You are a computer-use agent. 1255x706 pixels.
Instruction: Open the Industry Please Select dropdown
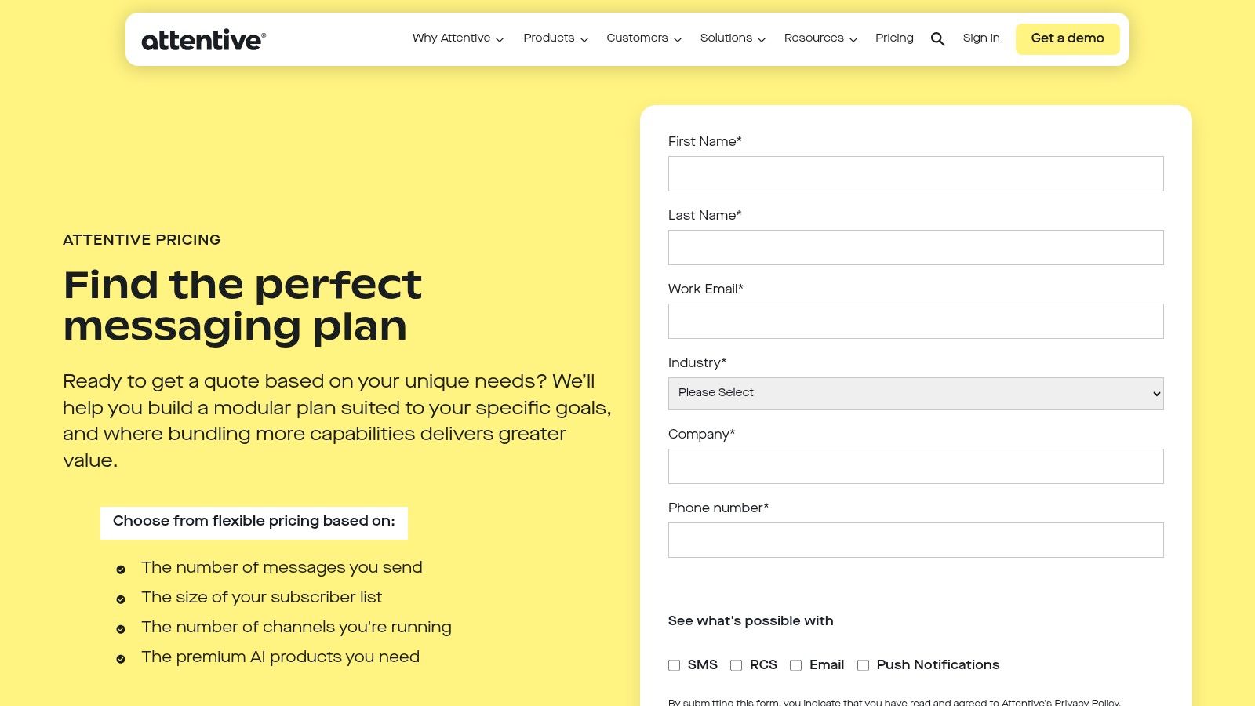tap(915, 393)
